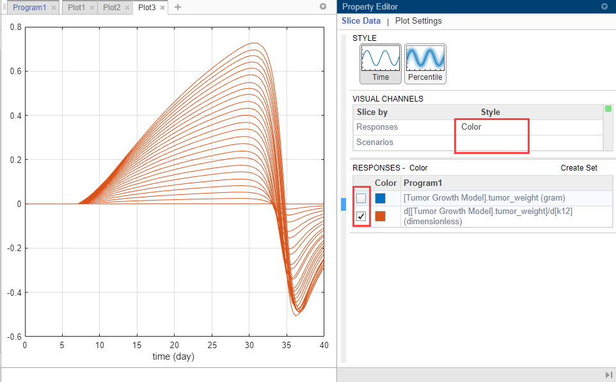Close the Plot1 tab
616x382 pixels.
[x=91, y=8]
